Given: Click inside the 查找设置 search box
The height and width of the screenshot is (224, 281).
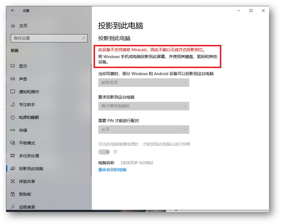Looking at the screenshot, I should click(x=43, y=38).
